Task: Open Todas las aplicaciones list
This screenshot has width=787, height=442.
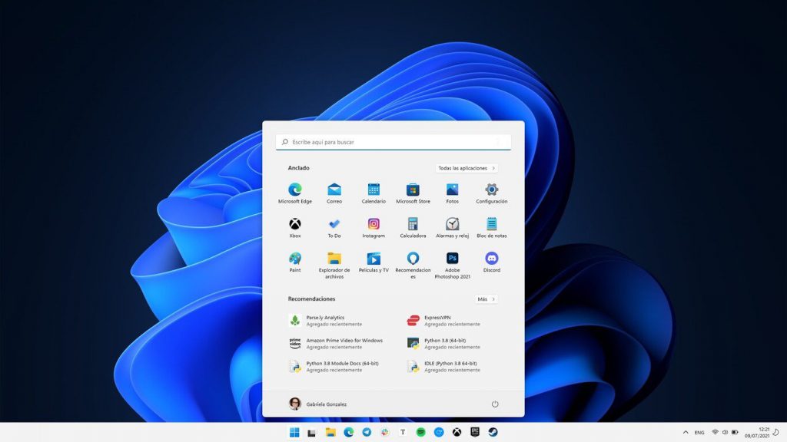Action: (467, 168)
